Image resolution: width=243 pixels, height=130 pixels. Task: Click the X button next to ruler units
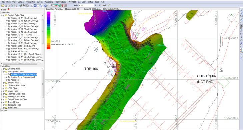pyautogui.click(x=100, y=5)
